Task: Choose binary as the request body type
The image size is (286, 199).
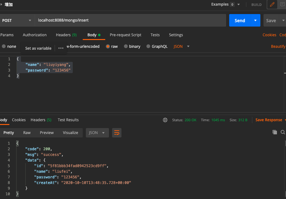Action: tap(132, 46)
